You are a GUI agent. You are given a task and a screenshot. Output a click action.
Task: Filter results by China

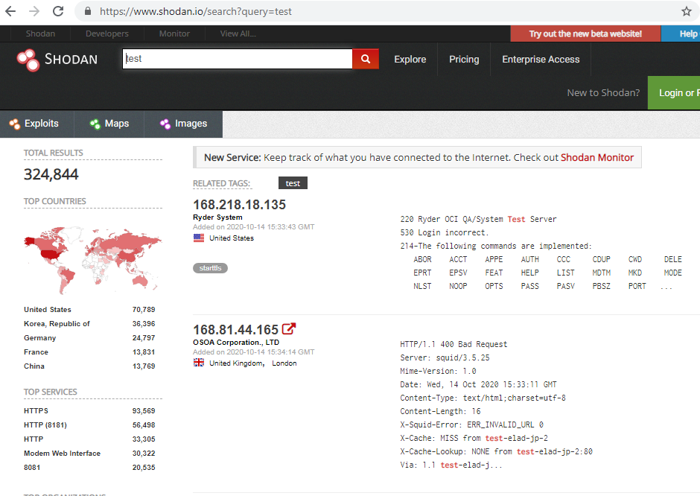point(34,366)
